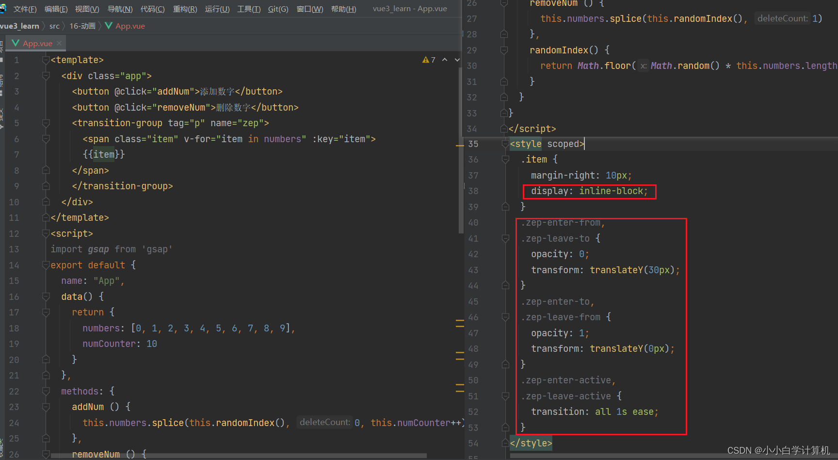Open the Git(G) menu
The width and height of the screenshot is (838, 460).
pos(278,9)
